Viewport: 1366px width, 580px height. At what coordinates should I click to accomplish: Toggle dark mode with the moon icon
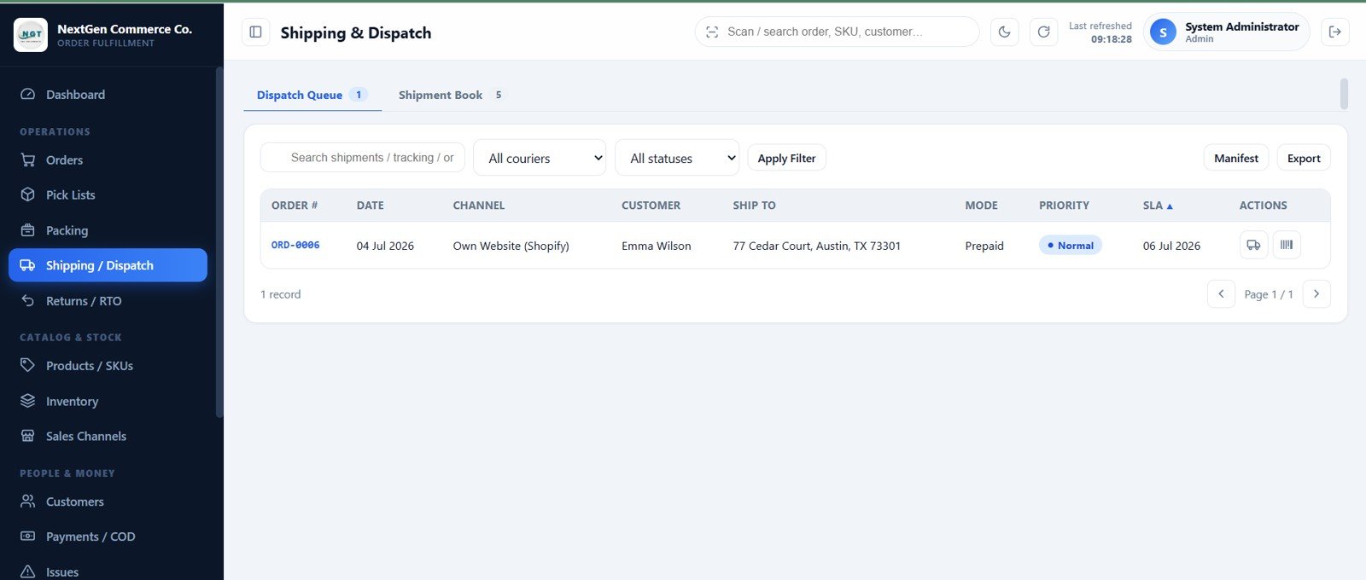1004,32
